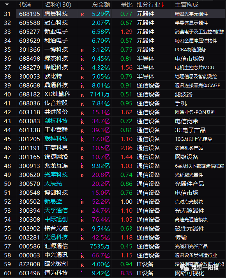Image resolution: width=226 pixels, height=278 pixels.
Task: Select stock code 603496
Action: (x=30, y=273)
